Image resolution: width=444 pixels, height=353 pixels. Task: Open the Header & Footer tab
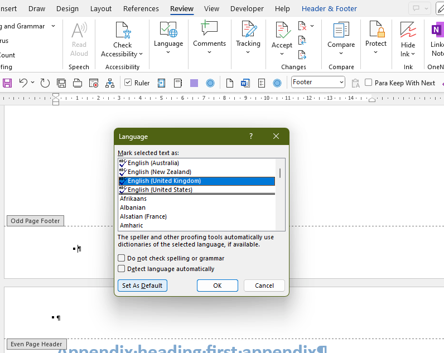[x=329, y=9]
